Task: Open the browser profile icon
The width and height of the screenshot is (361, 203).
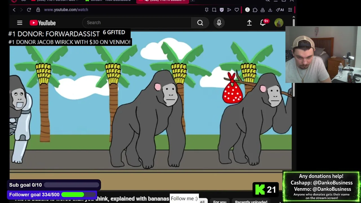Action: tap(263, 10)
